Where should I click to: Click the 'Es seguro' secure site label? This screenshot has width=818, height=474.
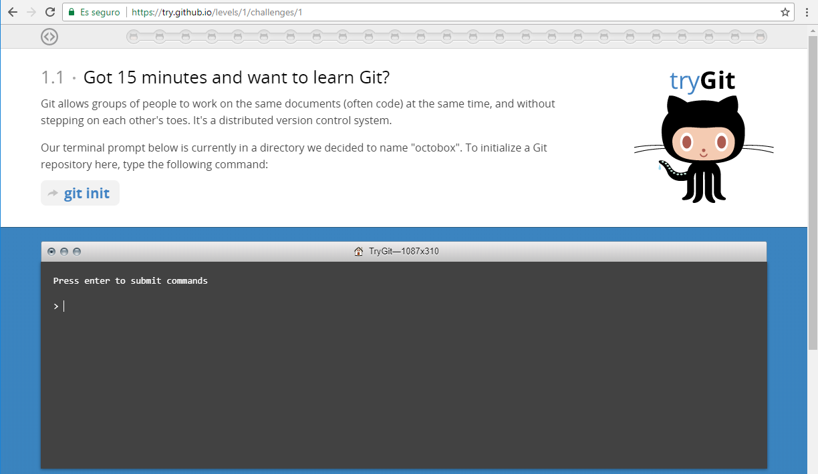click(100, 12)
